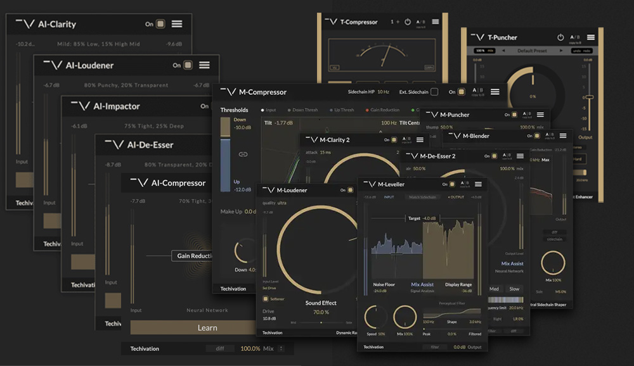Enable Ext. Sidechain checkbox in M-Compressor
Screen dimensions: 634x366
click(x=434, y=92)
